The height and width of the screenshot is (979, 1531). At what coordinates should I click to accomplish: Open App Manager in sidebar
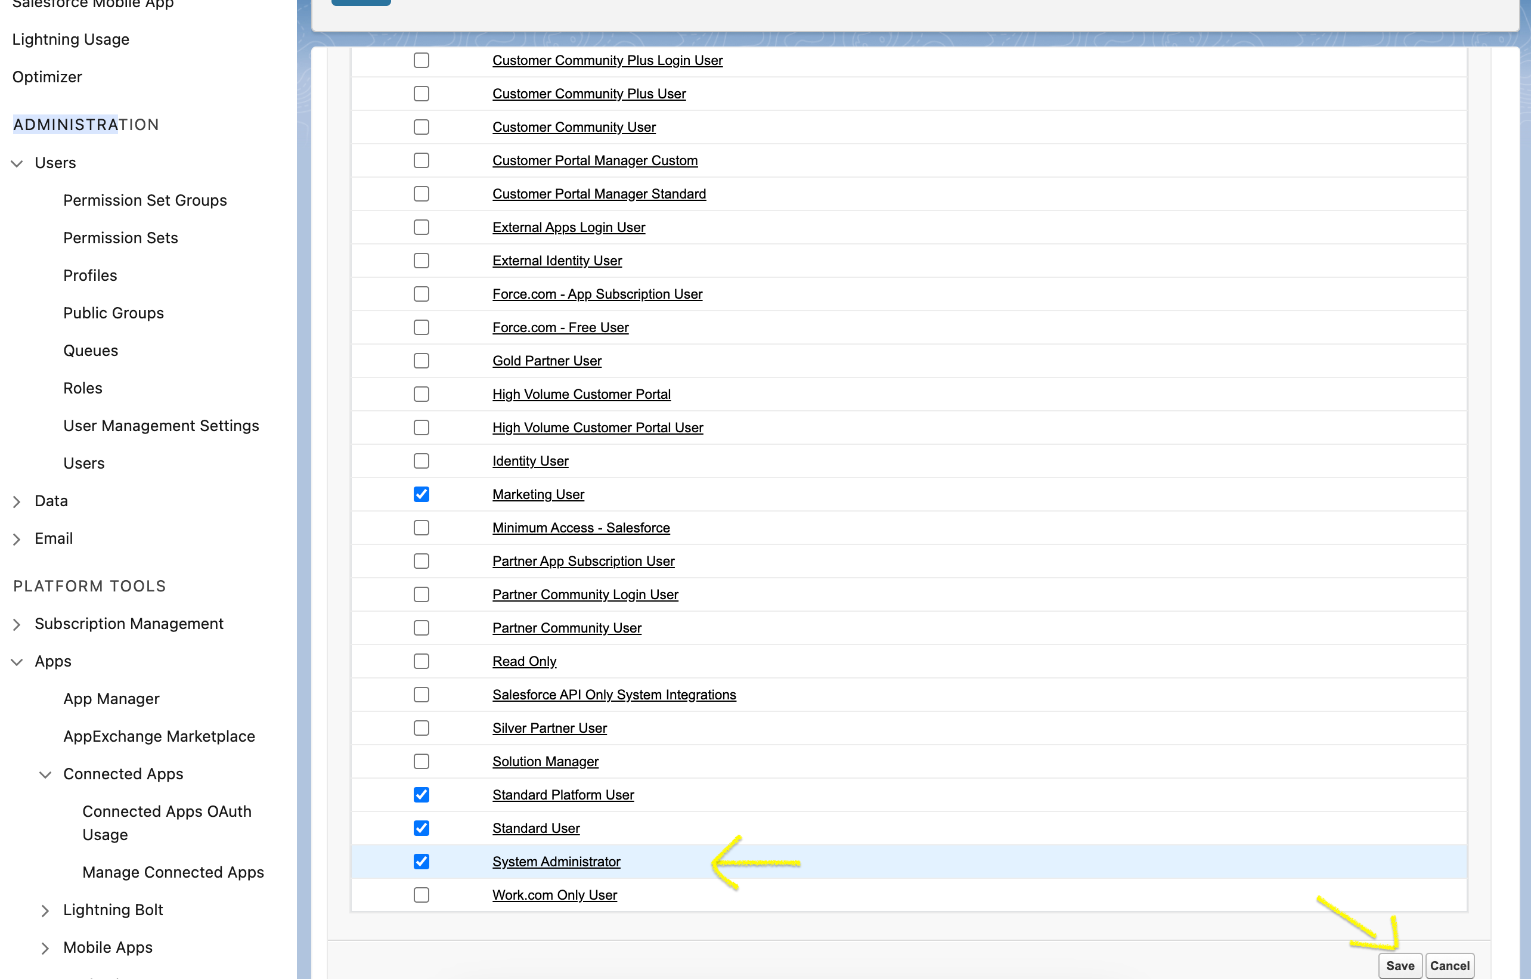(x=111, y=699)
